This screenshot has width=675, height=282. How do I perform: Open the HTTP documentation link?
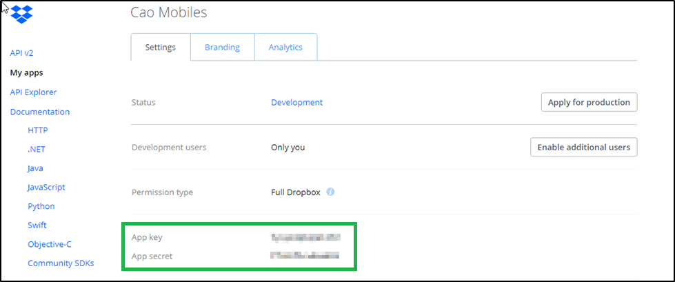coord(38,130)
